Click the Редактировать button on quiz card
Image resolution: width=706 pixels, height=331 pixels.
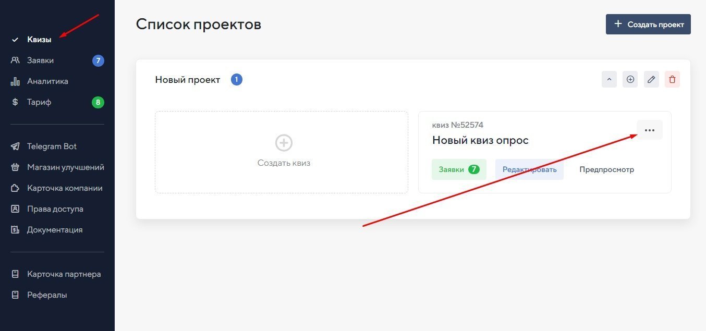(x=529, y=169)
